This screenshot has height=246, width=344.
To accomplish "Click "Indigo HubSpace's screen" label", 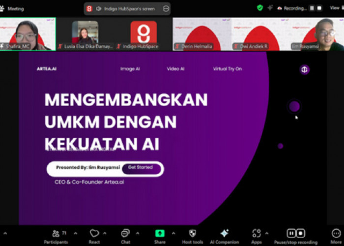I will coord(129,9).
